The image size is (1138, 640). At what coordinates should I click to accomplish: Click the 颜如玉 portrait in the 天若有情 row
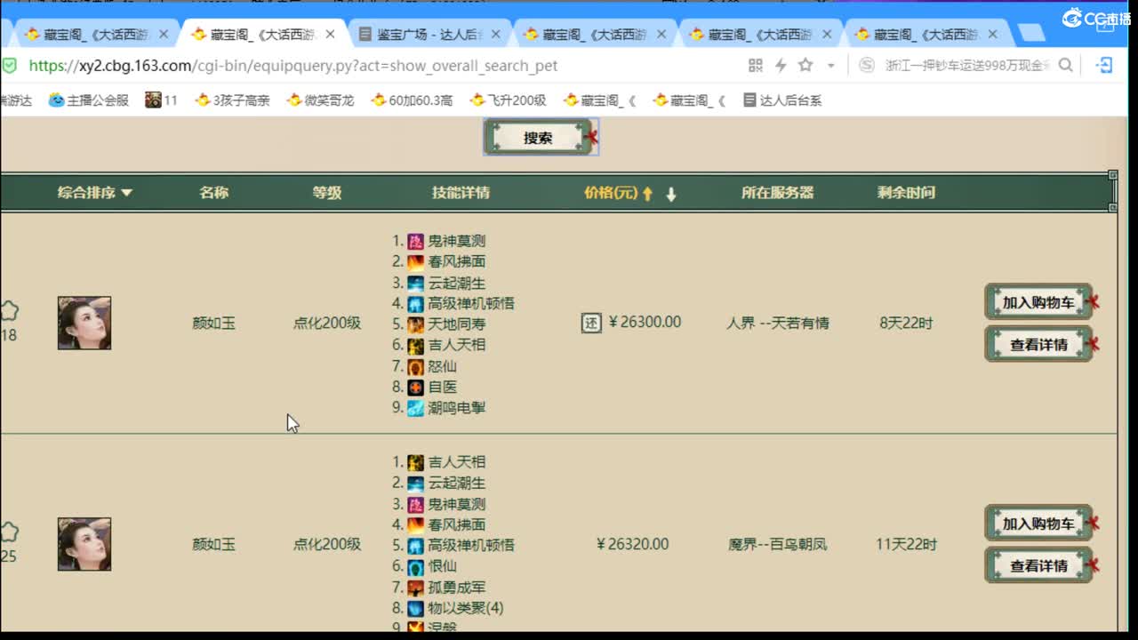[84, 323]
